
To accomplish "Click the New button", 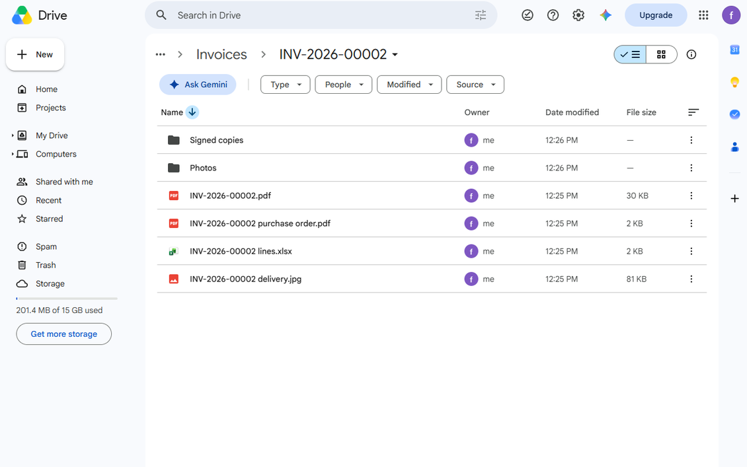I will tap(35, 55).
